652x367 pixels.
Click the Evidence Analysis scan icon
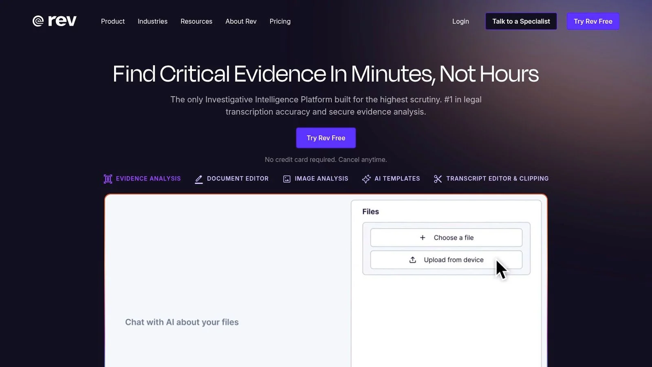point(108,179)
